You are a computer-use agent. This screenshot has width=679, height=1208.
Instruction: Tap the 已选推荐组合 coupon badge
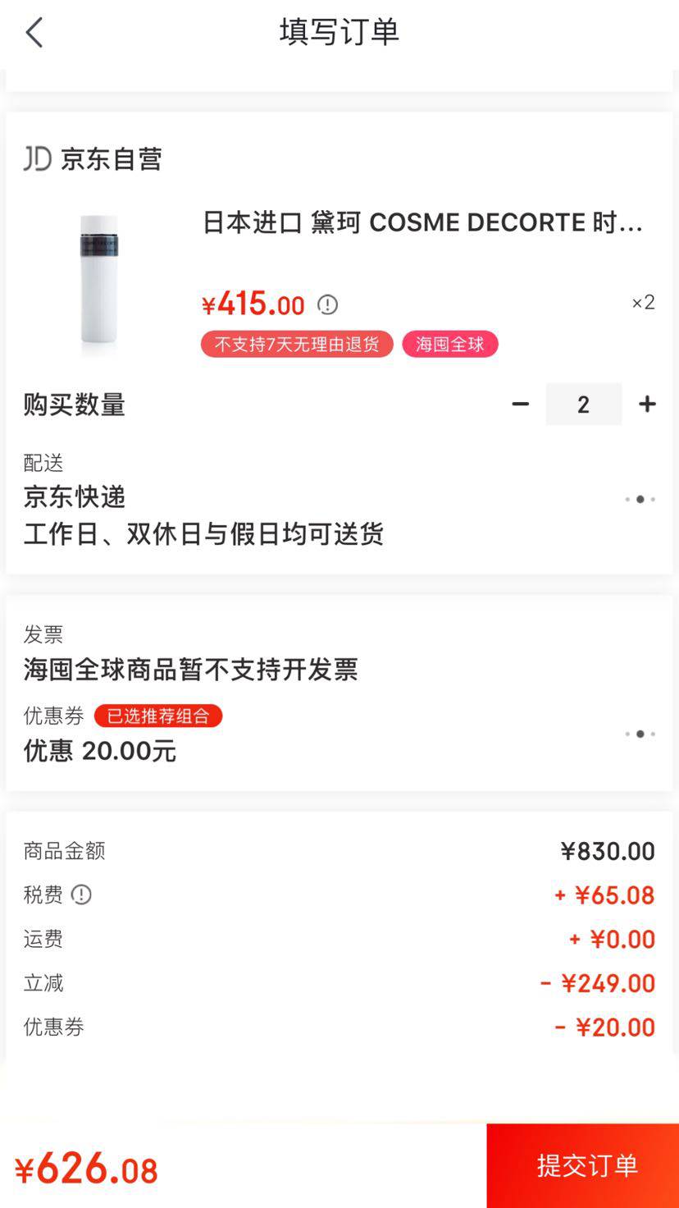tap(158, 716)
